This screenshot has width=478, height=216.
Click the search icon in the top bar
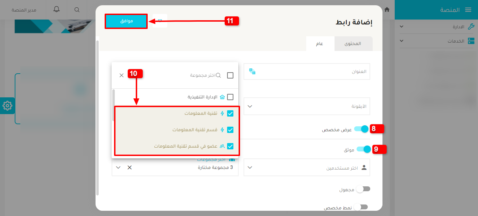[77, 10]
